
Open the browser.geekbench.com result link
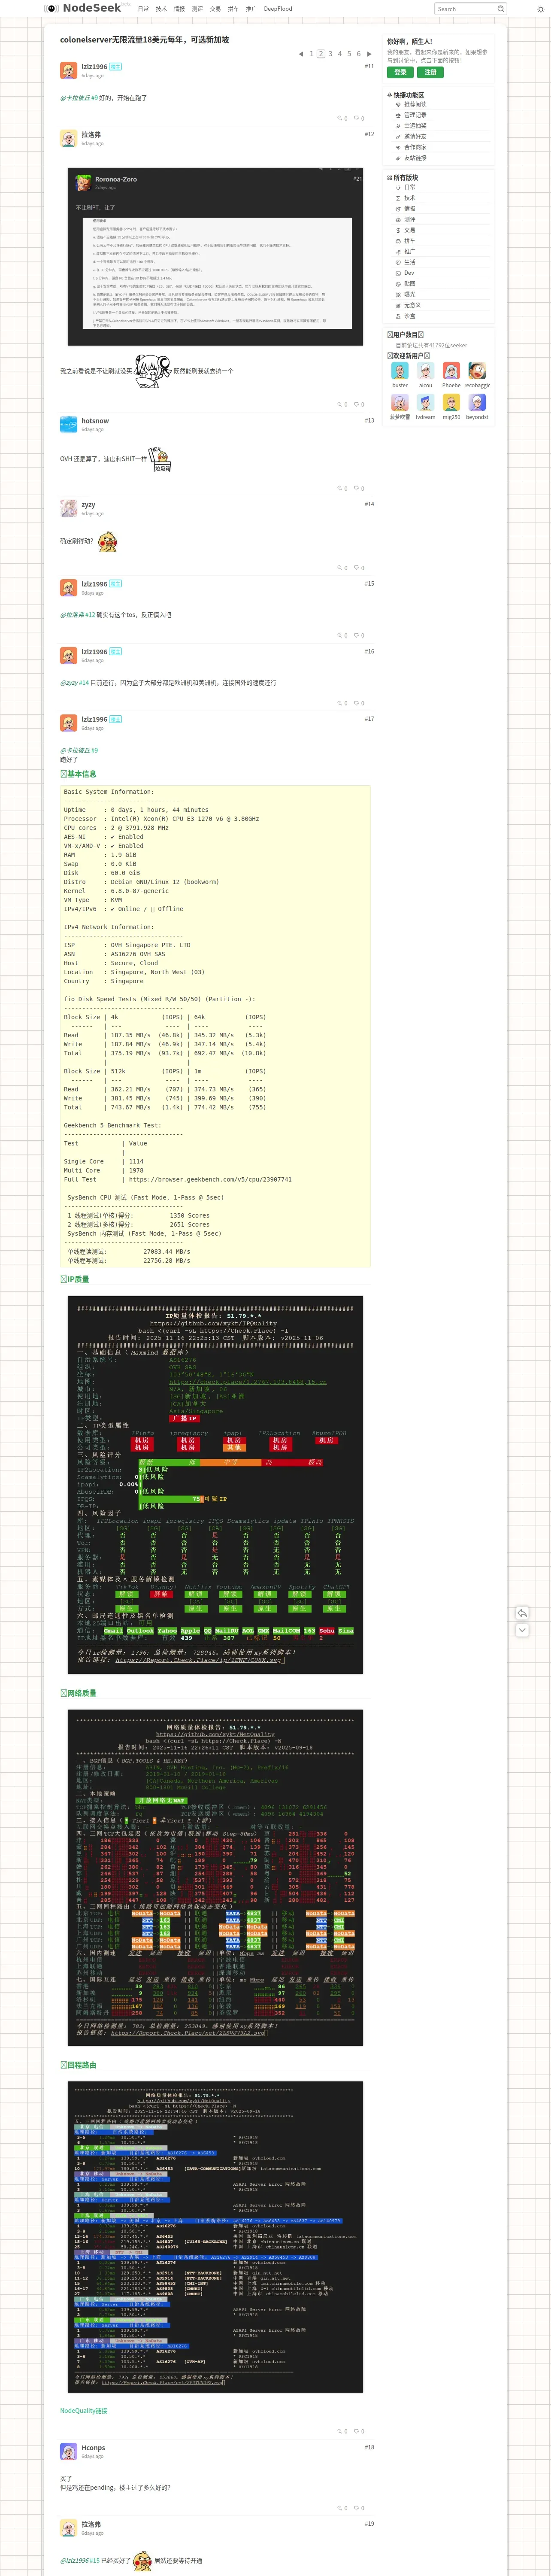coord(210,1180)
